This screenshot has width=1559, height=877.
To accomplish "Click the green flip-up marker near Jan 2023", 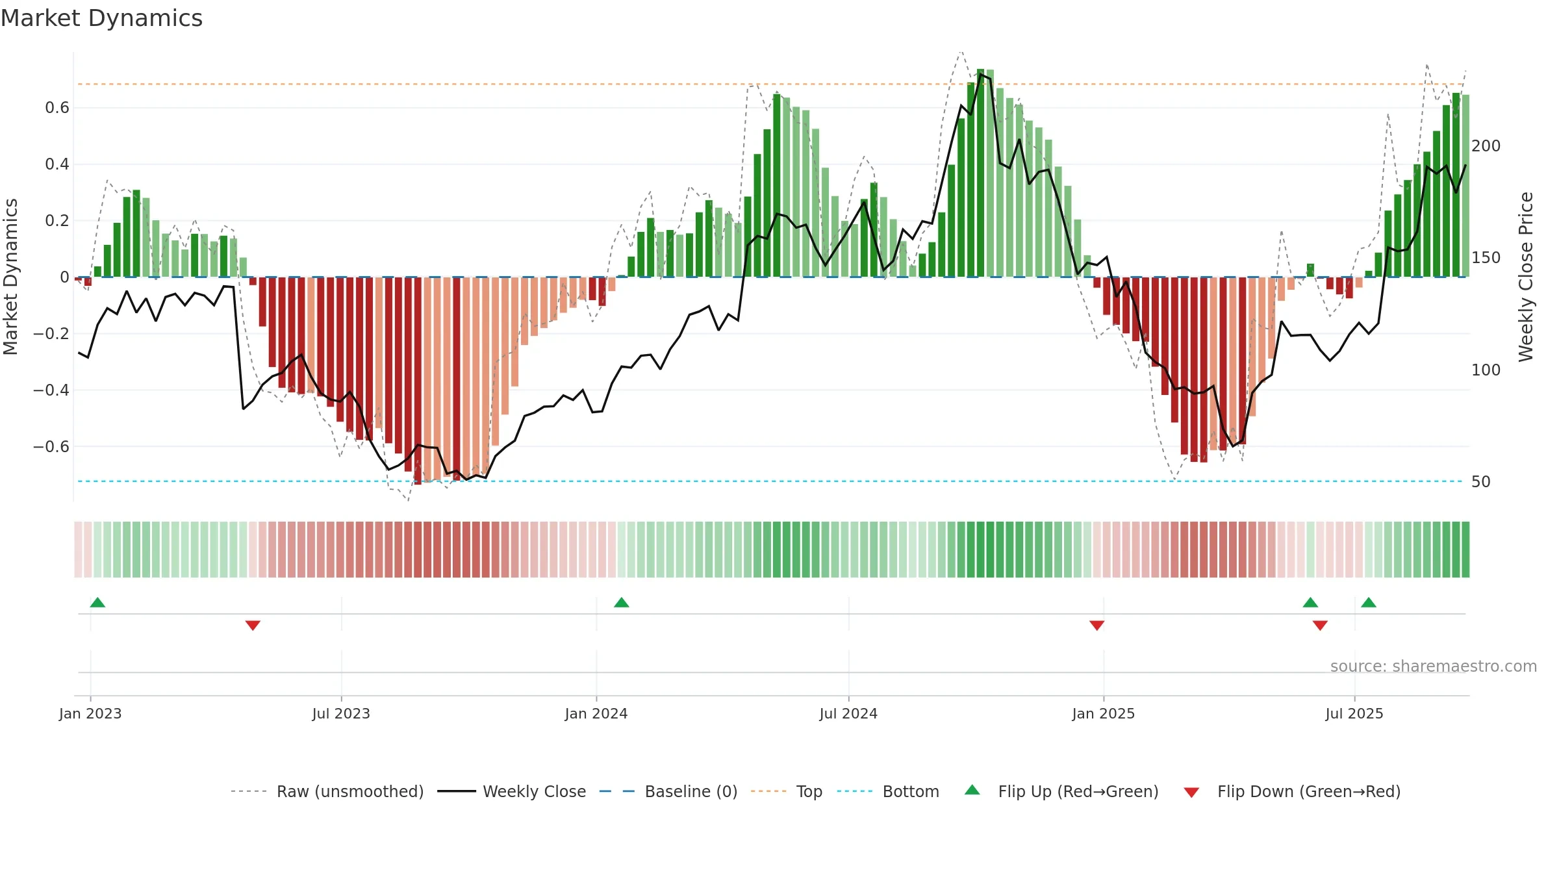I will pos(97,602).
